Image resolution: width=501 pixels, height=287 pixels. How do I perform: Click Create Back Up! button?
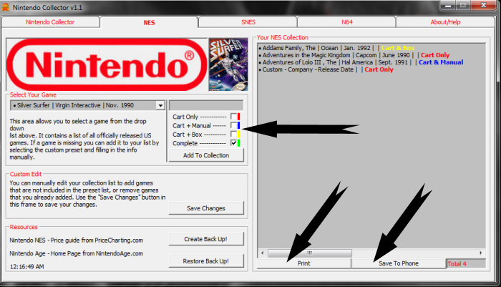coord(206,239)
